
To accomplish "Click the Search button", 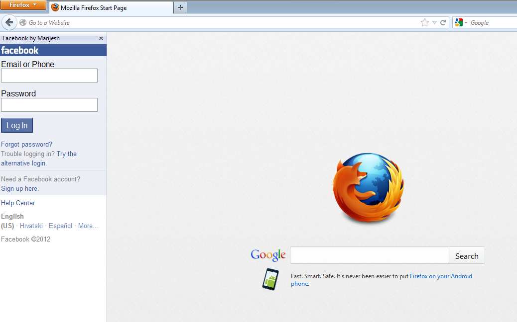I will [467, 255].
